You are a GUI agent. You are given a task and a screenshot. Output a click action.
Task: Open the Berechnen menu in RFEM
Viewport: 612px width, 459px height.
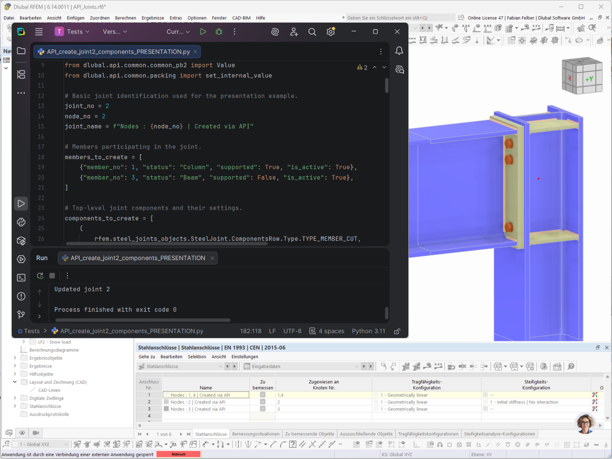click(125, 18)
